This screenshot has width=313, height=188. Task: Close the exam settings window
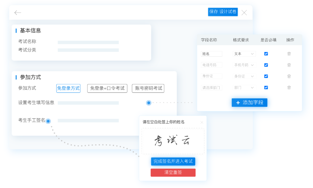click(x=244, y=13)
